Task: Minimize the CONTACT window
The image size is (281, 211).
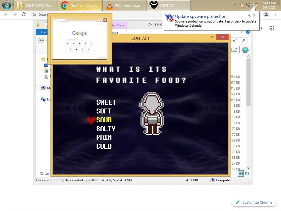Action: tap(205, 38)
